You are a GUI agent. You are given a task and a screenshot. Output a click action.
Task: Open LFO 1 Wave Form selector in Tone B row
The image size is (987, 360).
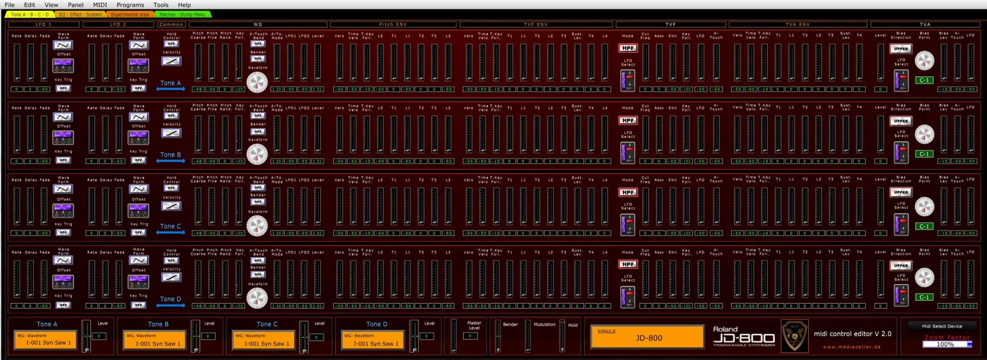pyautogui.click(x=63, y=117)
